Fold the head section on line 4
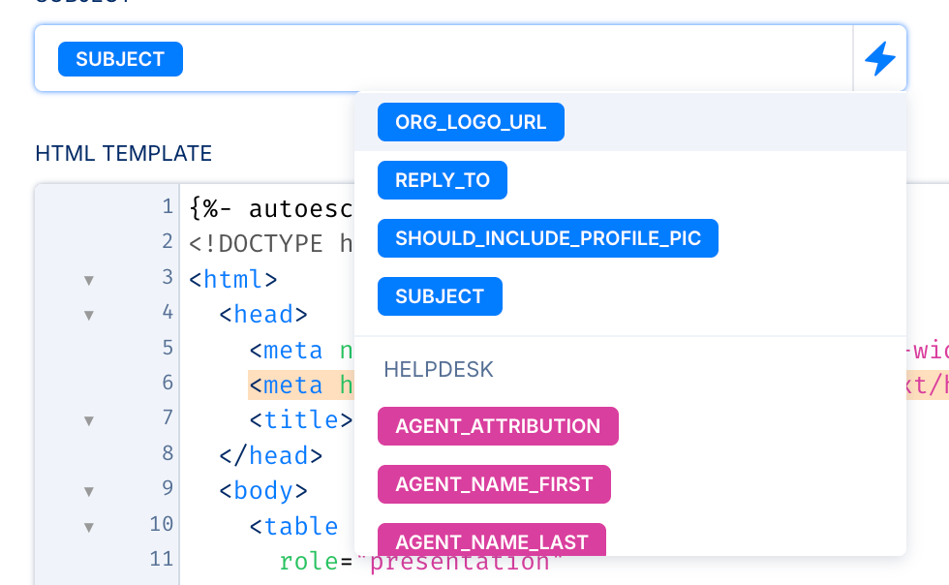Viewport: 949px width, 585px height. coord(89,315)
